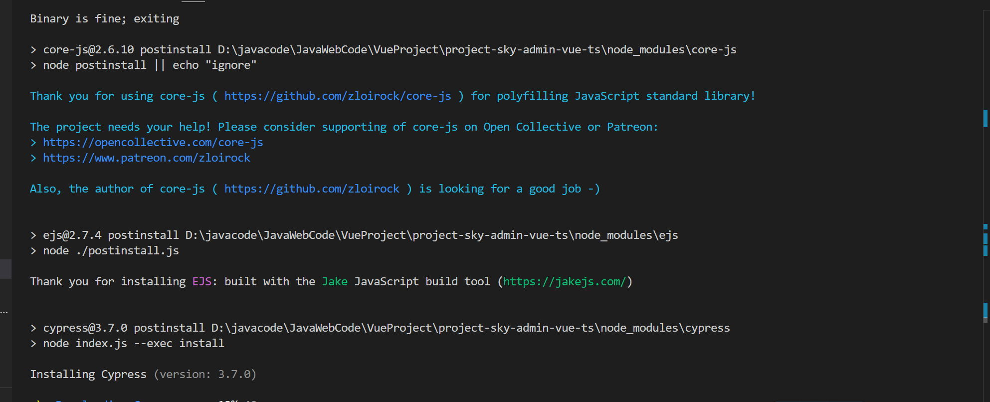
Task: Click the ellipsis at the left edge
Action: 4,312
